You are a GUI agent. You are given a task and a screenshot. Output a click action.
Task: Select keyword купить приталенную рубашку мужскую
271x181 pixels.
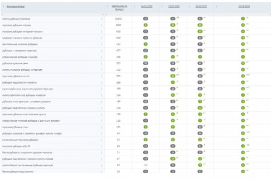click(24, 95)
